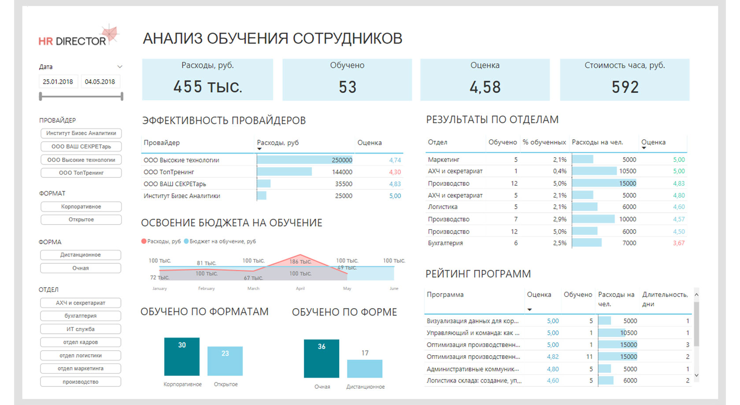Click the March axis label
Image resolution: width=740 pixels, height=405 pixels.
[x=253, y=288]
